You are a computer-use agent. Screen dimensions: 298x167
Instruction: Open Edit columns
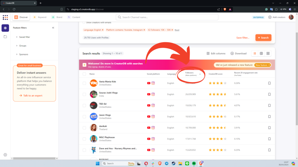pos(216,53)
